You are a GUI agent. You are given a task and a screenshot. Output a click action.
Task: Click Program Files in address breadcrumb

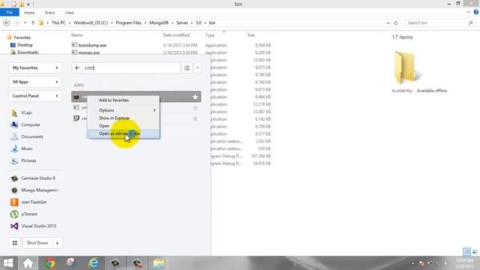[128, 23]
